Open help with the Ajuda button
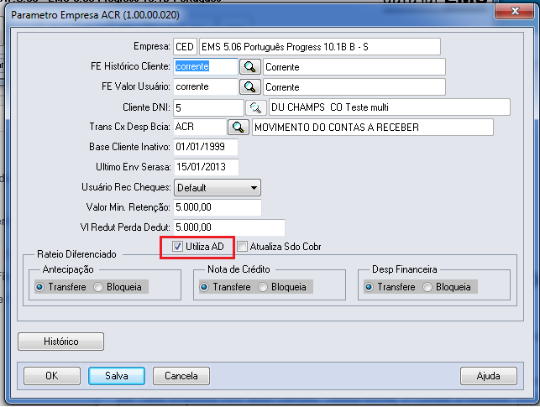 488,376
